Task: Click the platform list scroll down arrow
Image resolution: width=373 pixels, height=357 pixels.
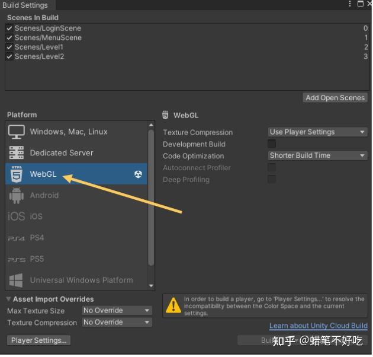Action: (x=152, y=286)
